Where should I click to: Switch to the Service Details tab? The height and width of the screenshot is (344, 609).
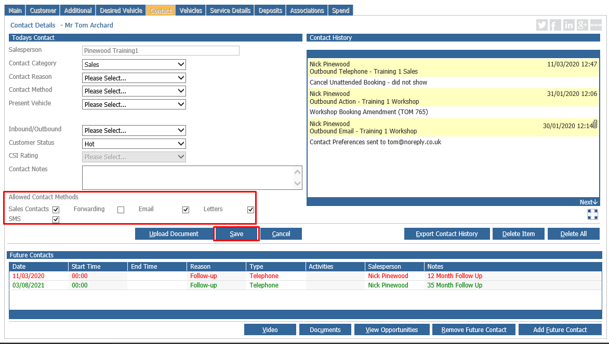(x=230, y=10)
